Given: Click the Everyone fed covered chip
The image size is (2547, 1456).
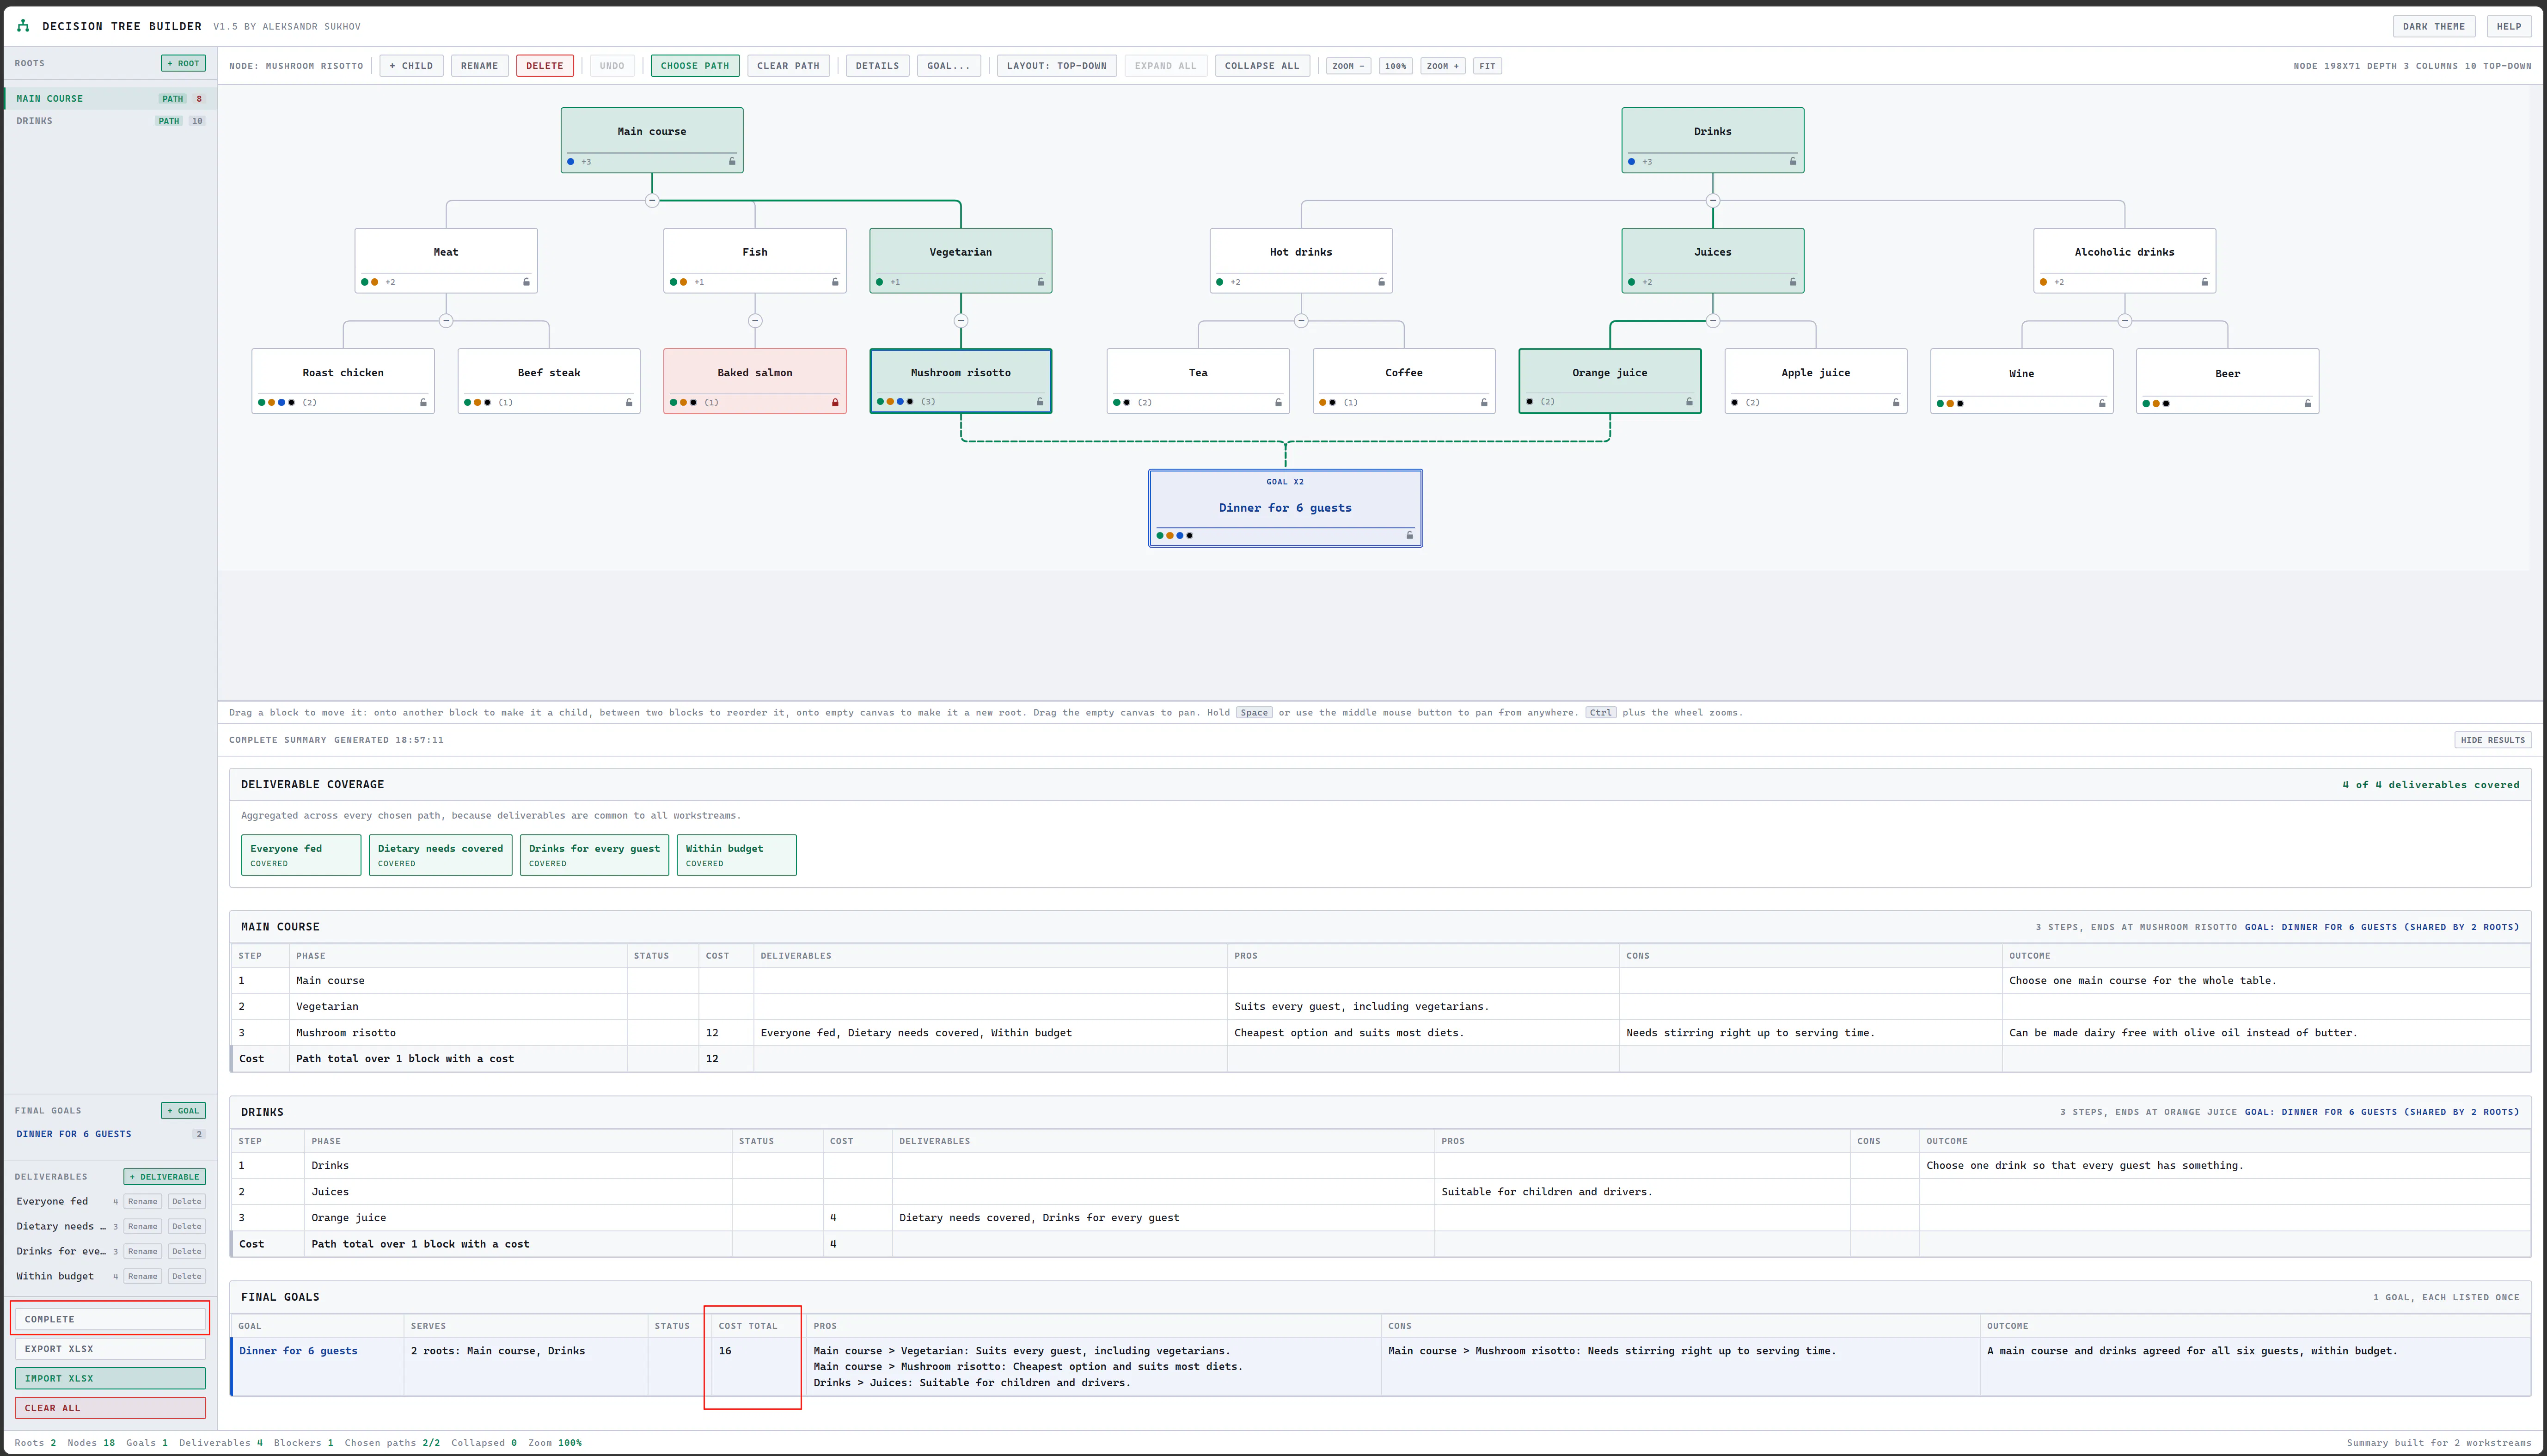Looking at the screenshot, I should pyautogui.click(x=301, y=855).
